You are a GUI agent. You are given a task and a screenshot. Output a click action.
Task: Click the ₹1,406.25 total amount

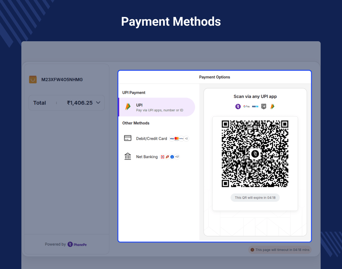(80, 103)
